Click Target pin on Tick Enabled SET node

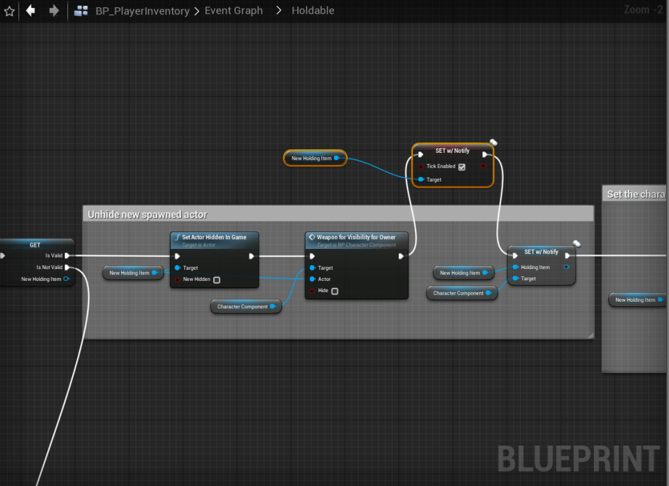click(x=421, y=180)
